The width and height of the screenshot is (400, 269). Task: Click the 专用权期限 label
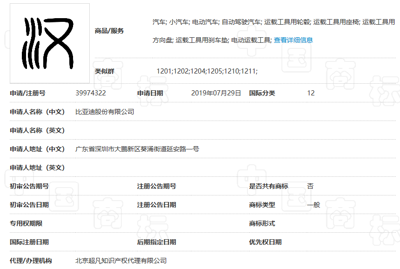pos(26,223)
